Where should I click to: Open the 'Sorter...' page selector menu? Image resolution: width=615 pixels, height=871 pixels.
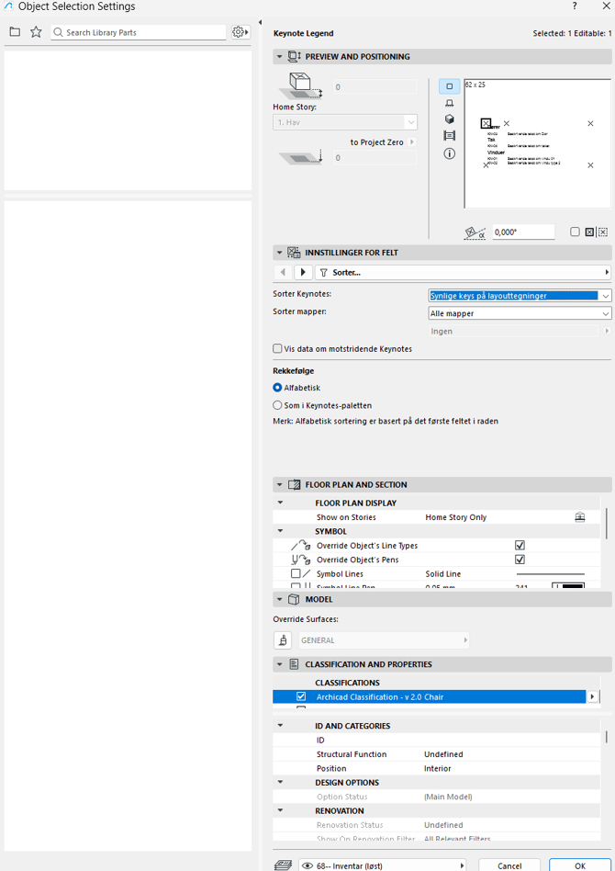tap(463, 273)
